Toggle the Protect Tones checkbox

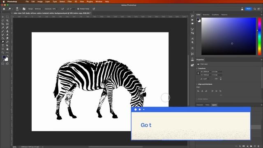pos(78,9)
